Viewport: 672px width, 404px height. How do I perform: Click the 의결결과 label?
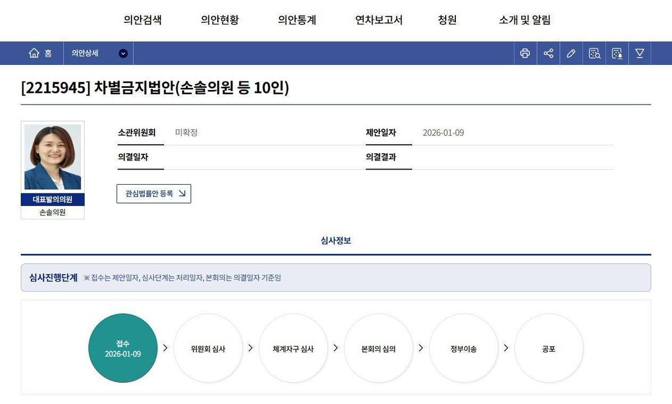pyautogui.click(x=381, y=157)
